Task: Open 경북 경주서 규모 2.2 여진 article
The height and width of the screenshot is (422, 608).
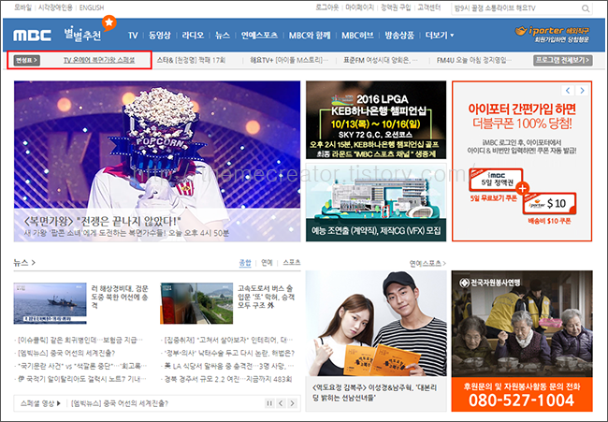Action: pos(227,379)
